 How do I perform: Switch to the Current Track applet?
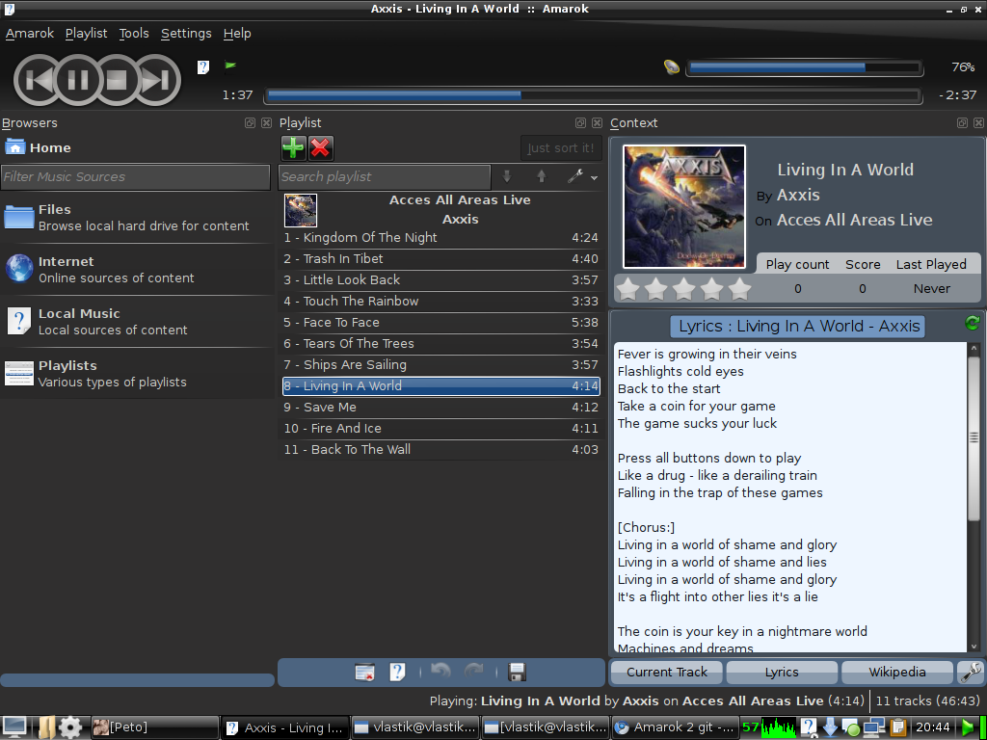[x=667, y=672]
